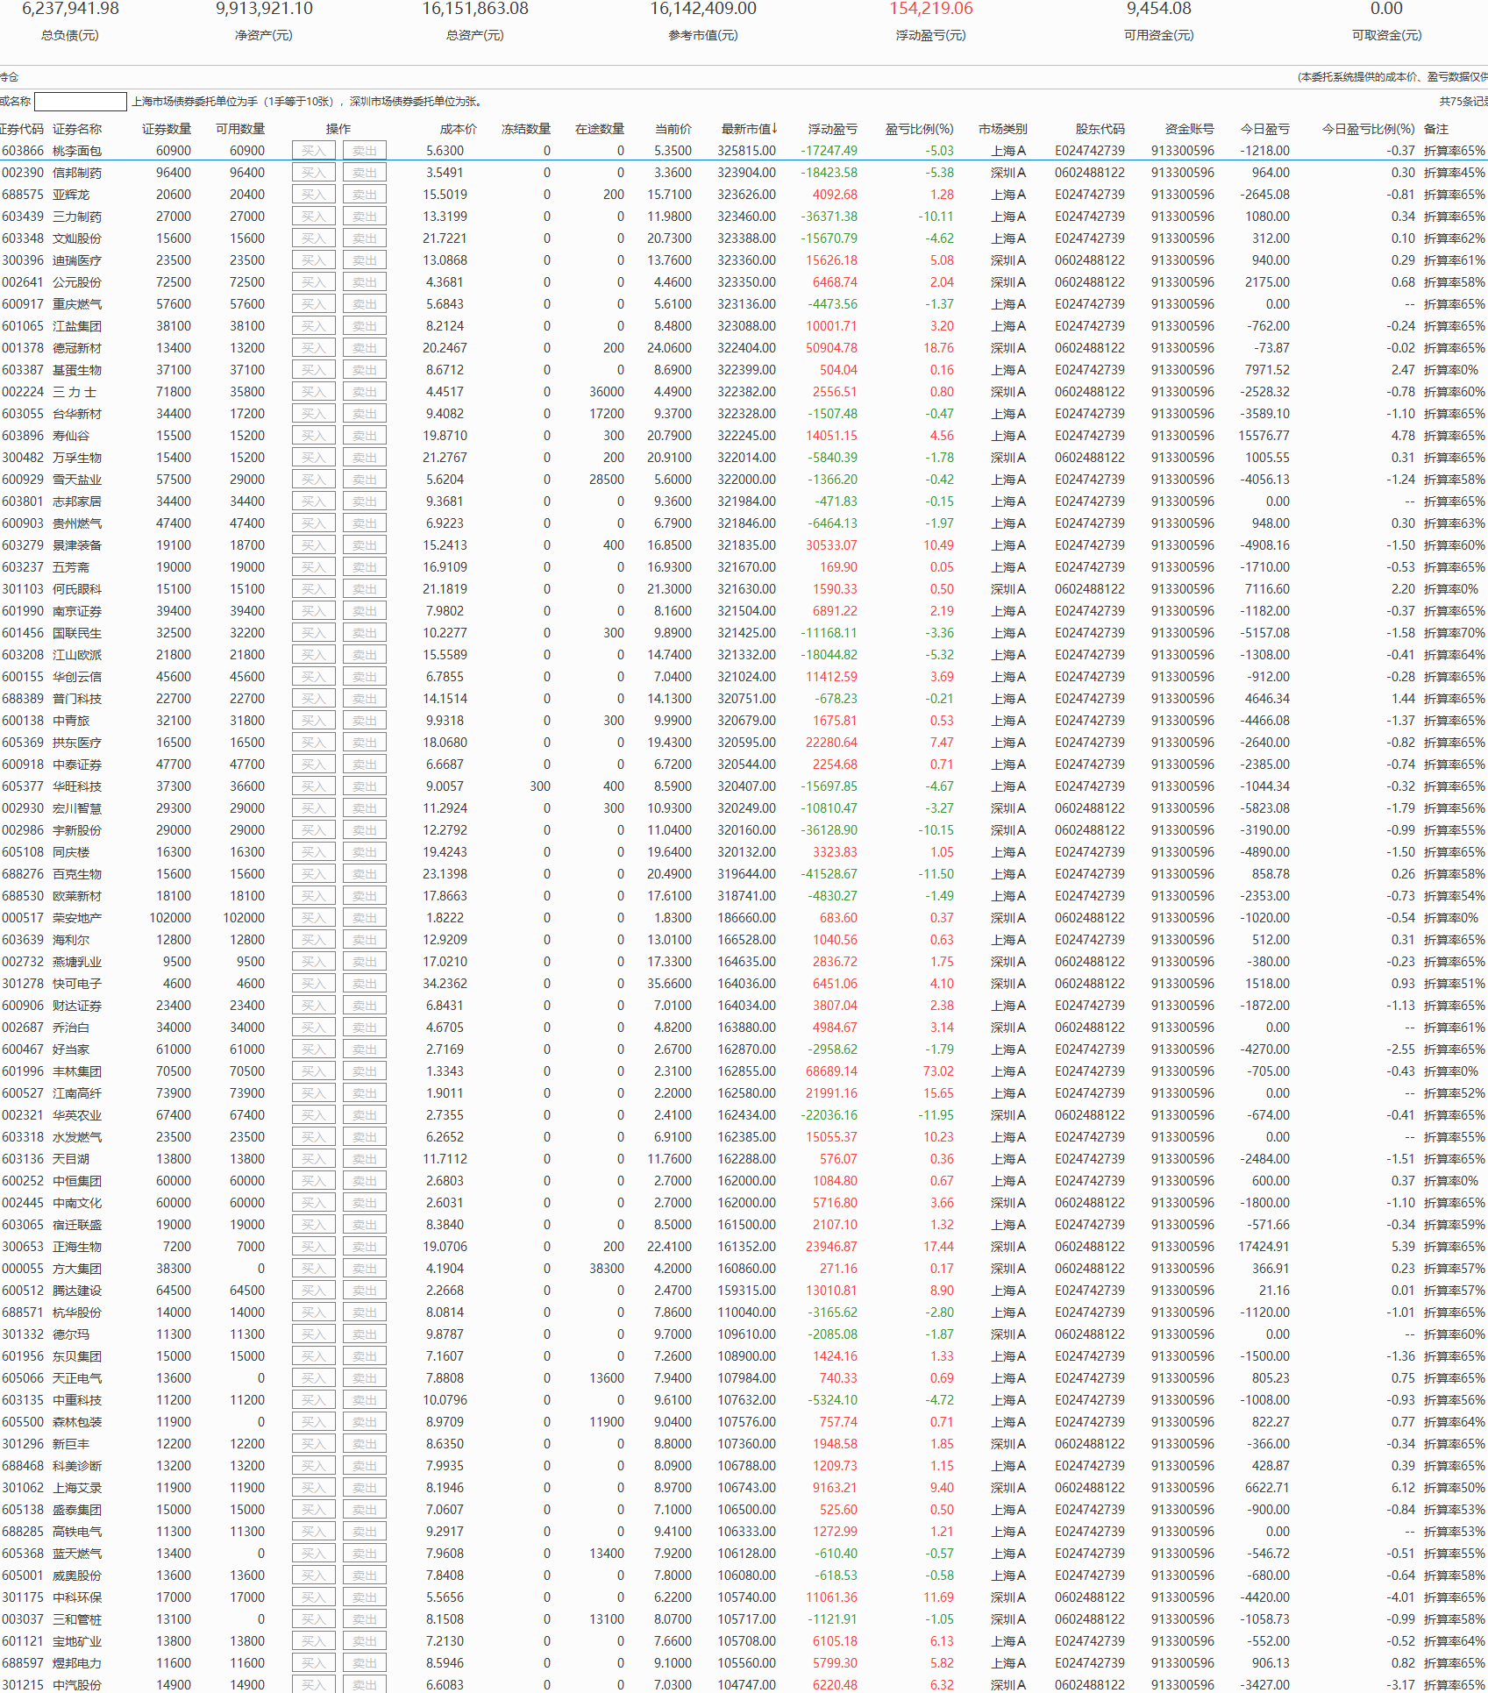The width and height of the screenshot is (1488, 1693).
Task: Sell 江南高纤 via its 卖出 button
Action: tap(364, 1093)
